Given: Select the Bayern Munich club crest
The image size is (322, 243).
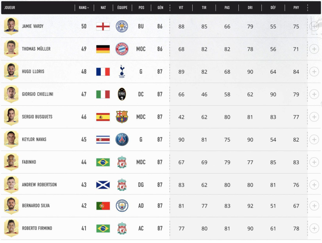Looking at the screenshot, I should click(122, 49).
